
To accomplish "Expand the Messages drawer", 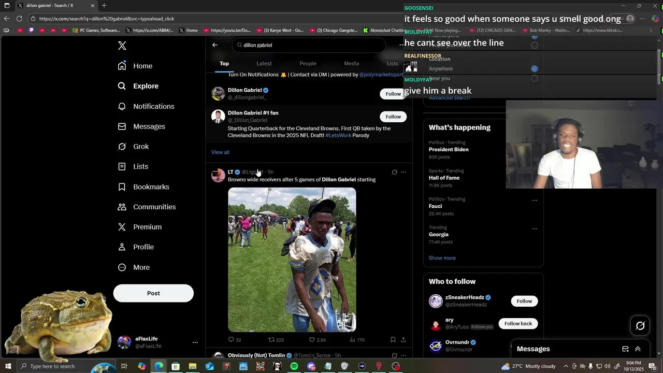I will [x=638, y=349].
